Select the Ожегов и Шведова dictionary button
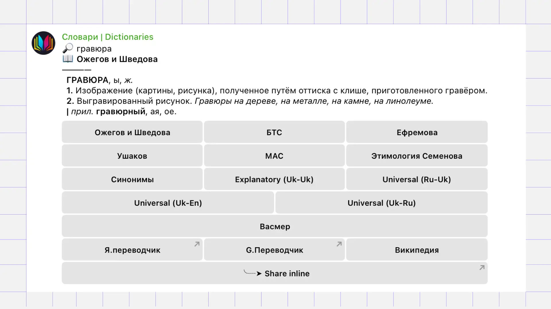The image size is (551, 309). [132, 132]
